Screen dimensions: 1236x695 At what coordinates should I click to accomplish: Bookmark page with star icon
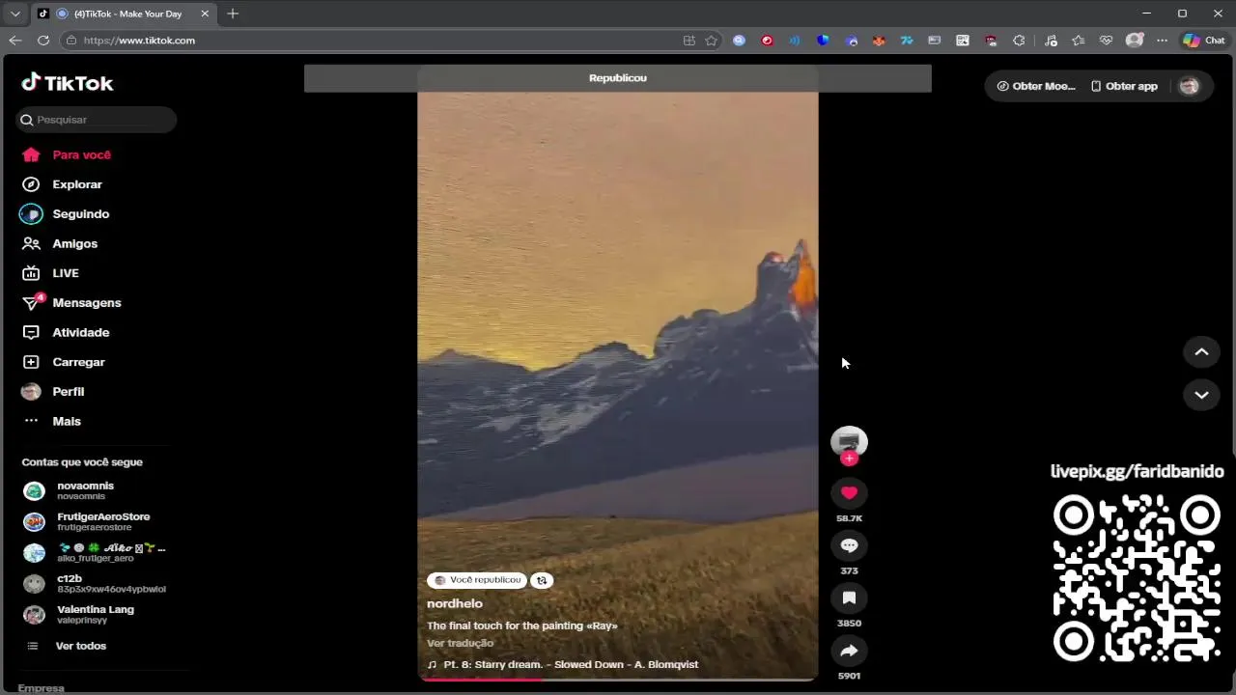(712, 41)
